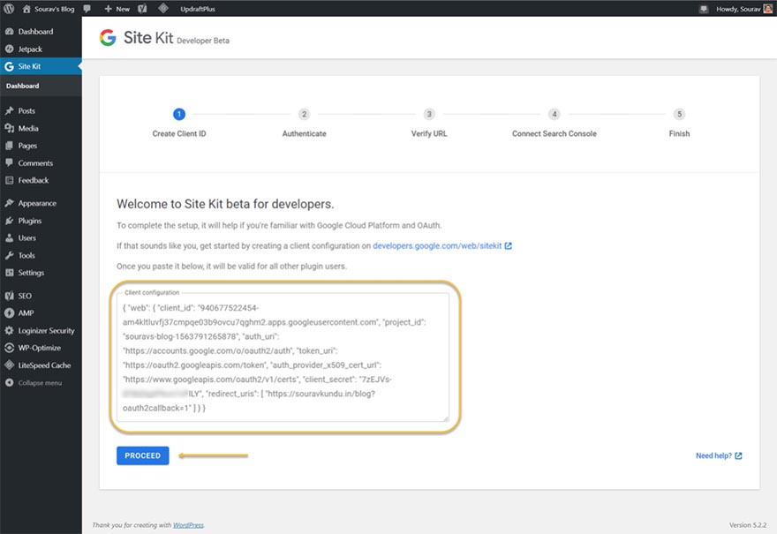The width and height of the screenshot is (777, 534).
Task: Click the Tools wrench icon
Action: (x=9, y=255)
